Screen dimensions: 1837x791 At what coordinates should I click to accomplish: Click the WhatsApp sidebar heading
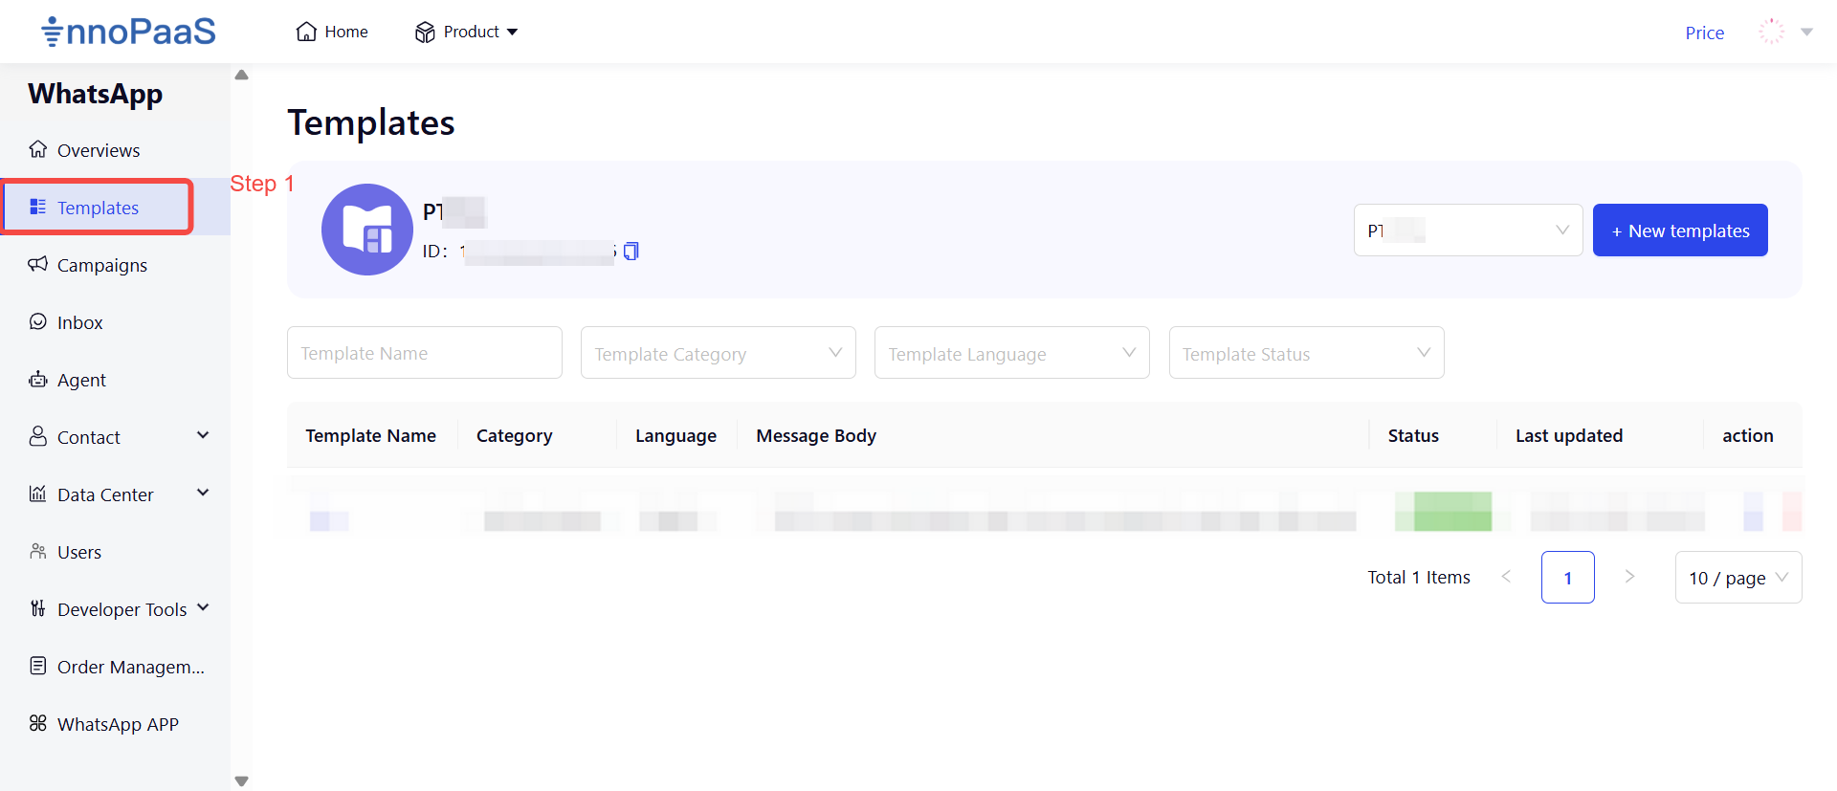(96, 94)
